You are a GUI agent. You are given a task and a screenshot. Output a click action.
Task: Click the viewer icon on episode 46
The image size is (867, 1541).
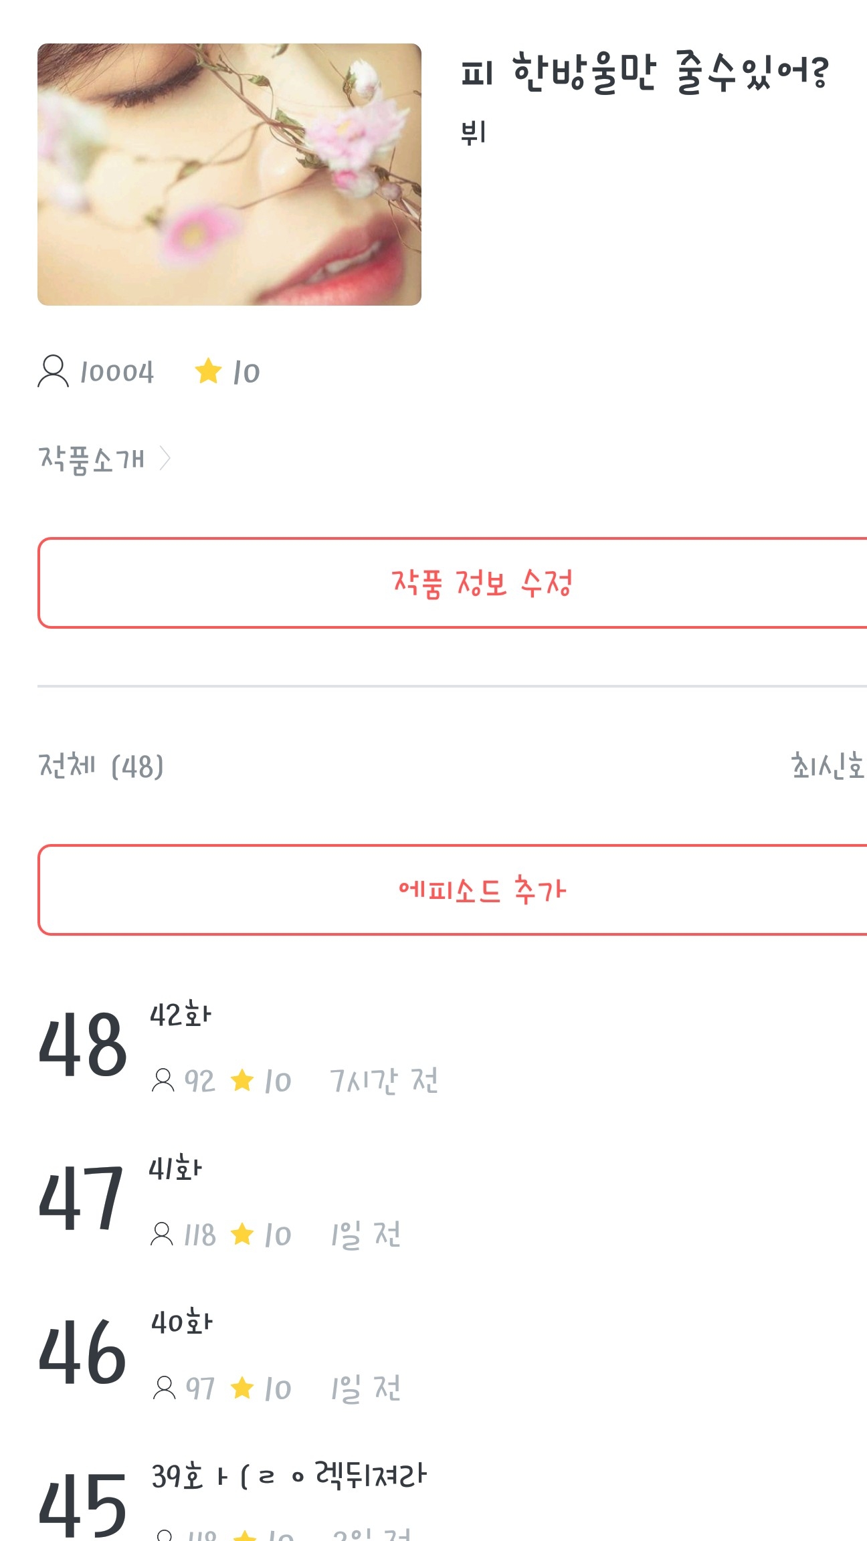click(164, 1388)
